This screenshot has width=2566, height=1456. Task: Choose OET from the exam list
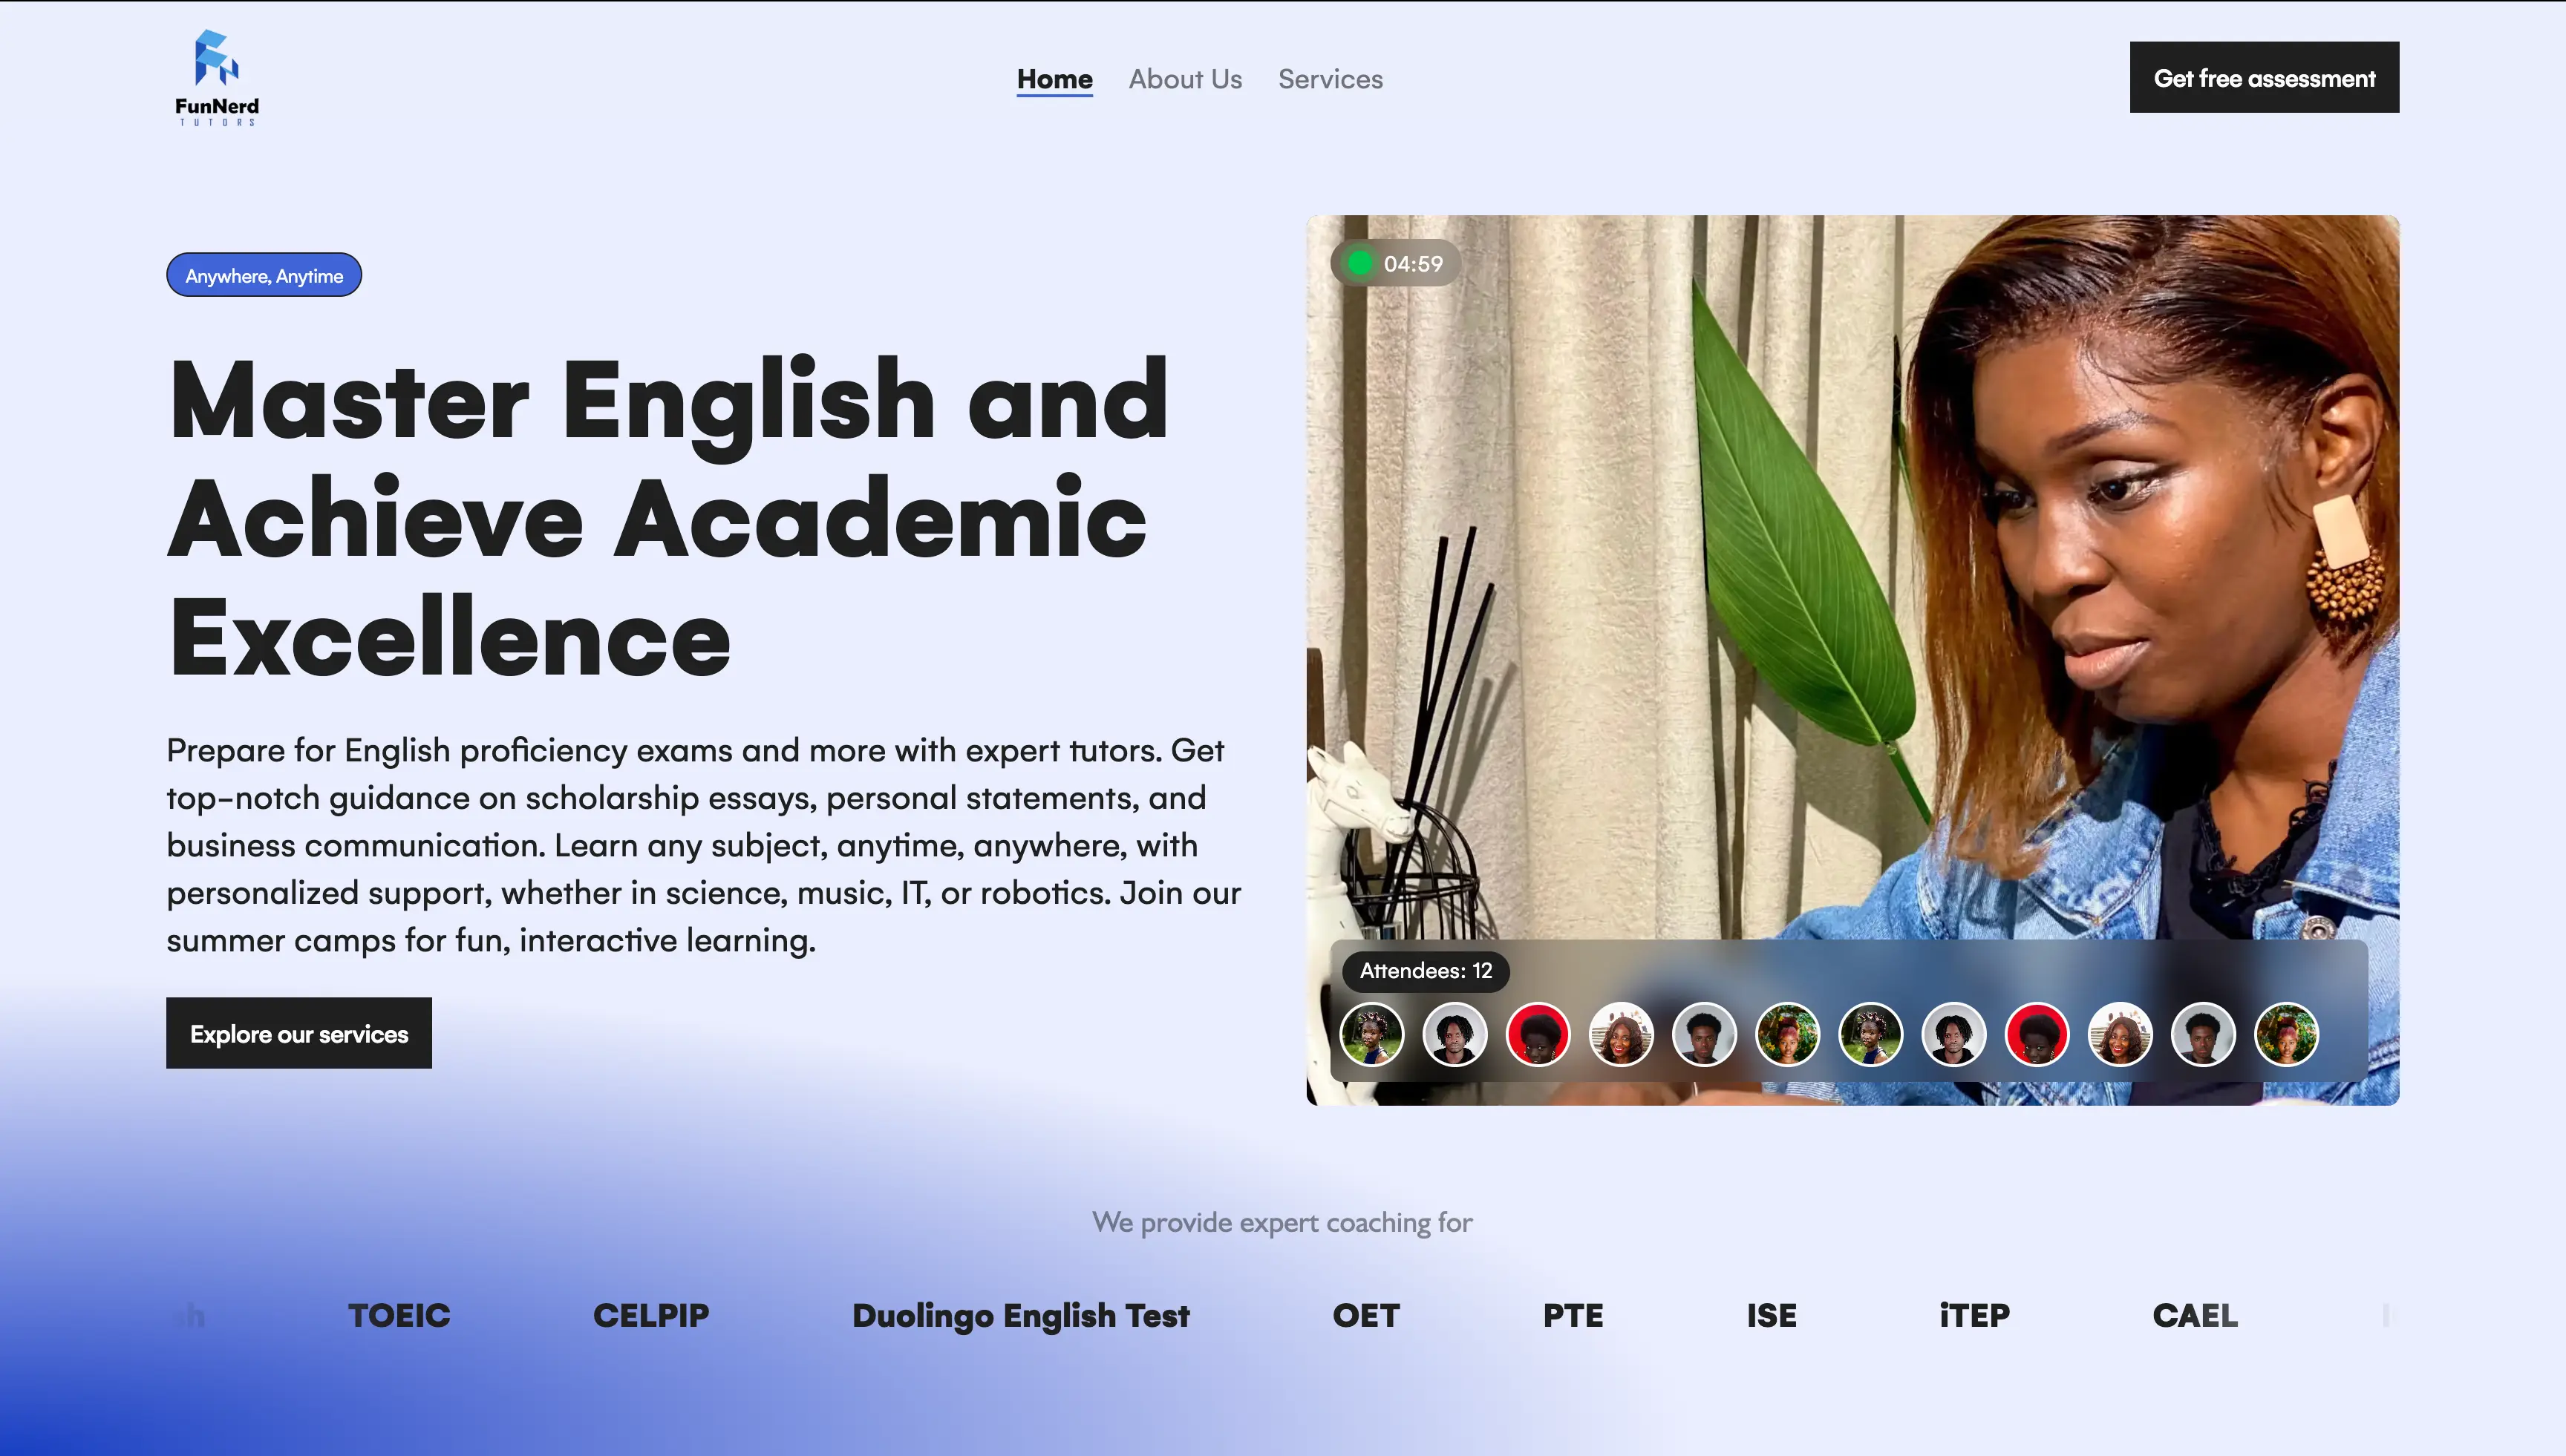click(x=1365, y=1315)
